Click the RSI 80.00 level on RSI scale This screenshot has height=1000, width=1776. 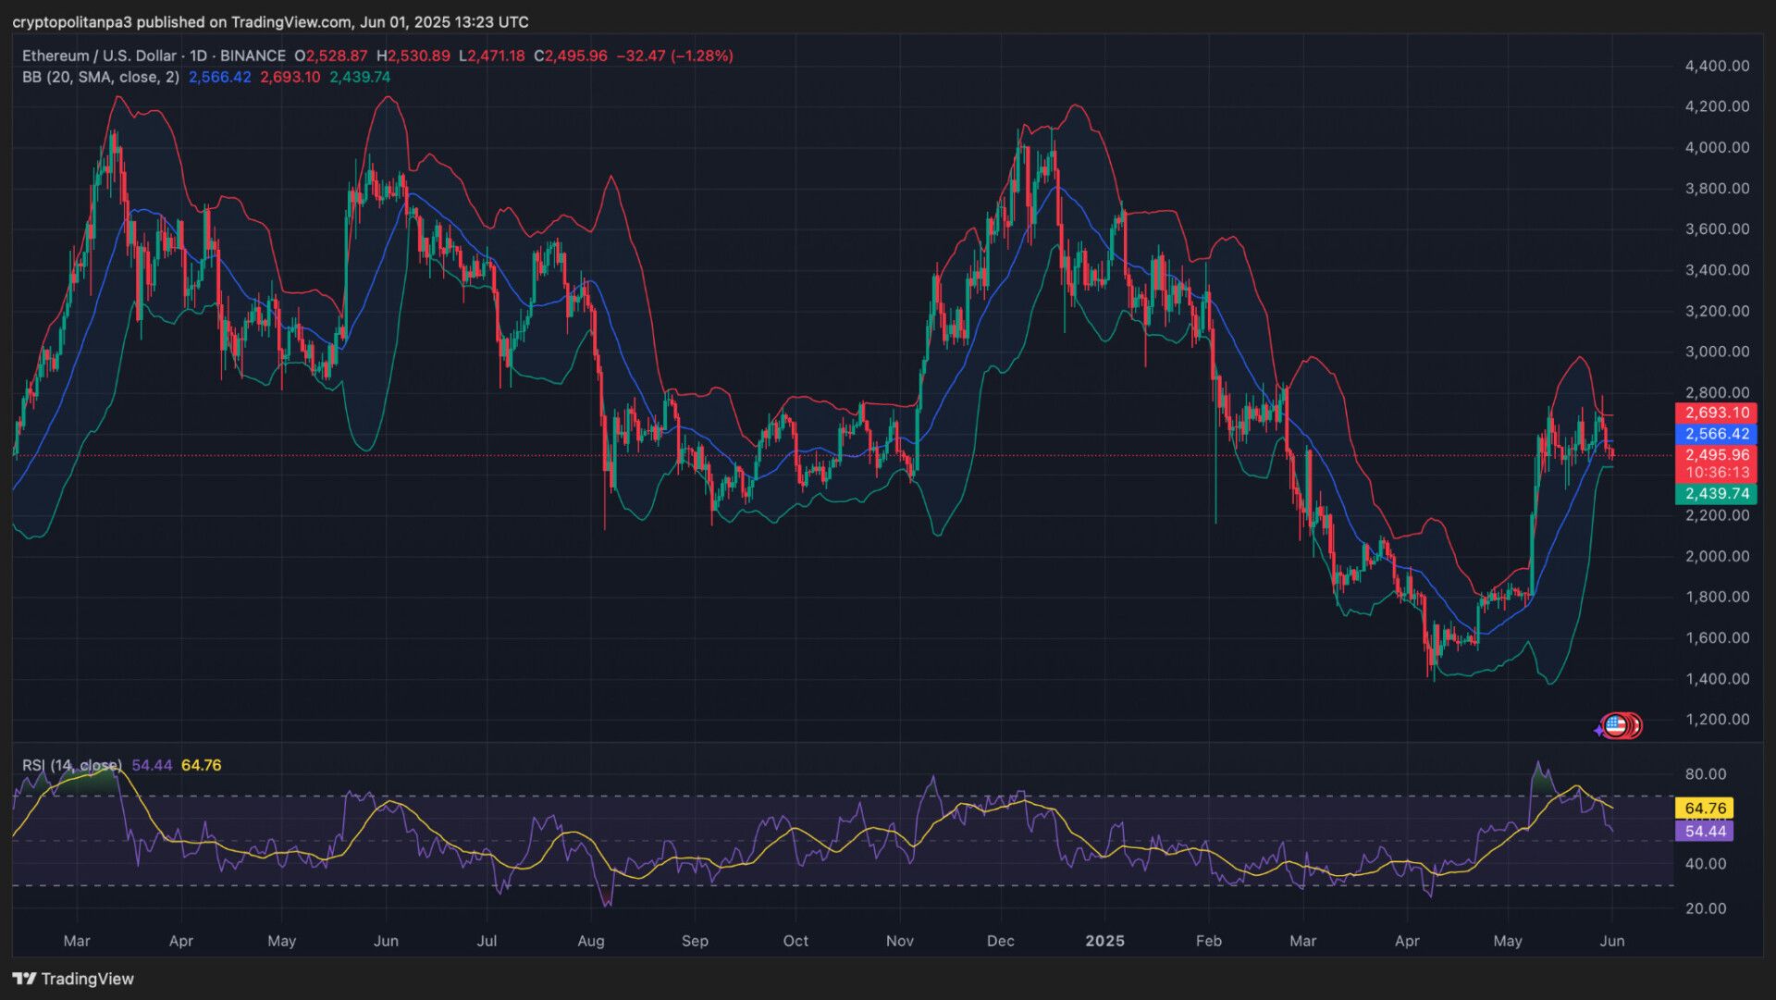[1706, 774]
